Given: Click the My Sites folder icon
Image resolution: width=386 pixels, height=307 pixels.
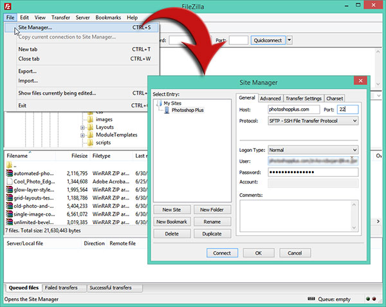Looking at the screenshot, I should click(159, 103).
